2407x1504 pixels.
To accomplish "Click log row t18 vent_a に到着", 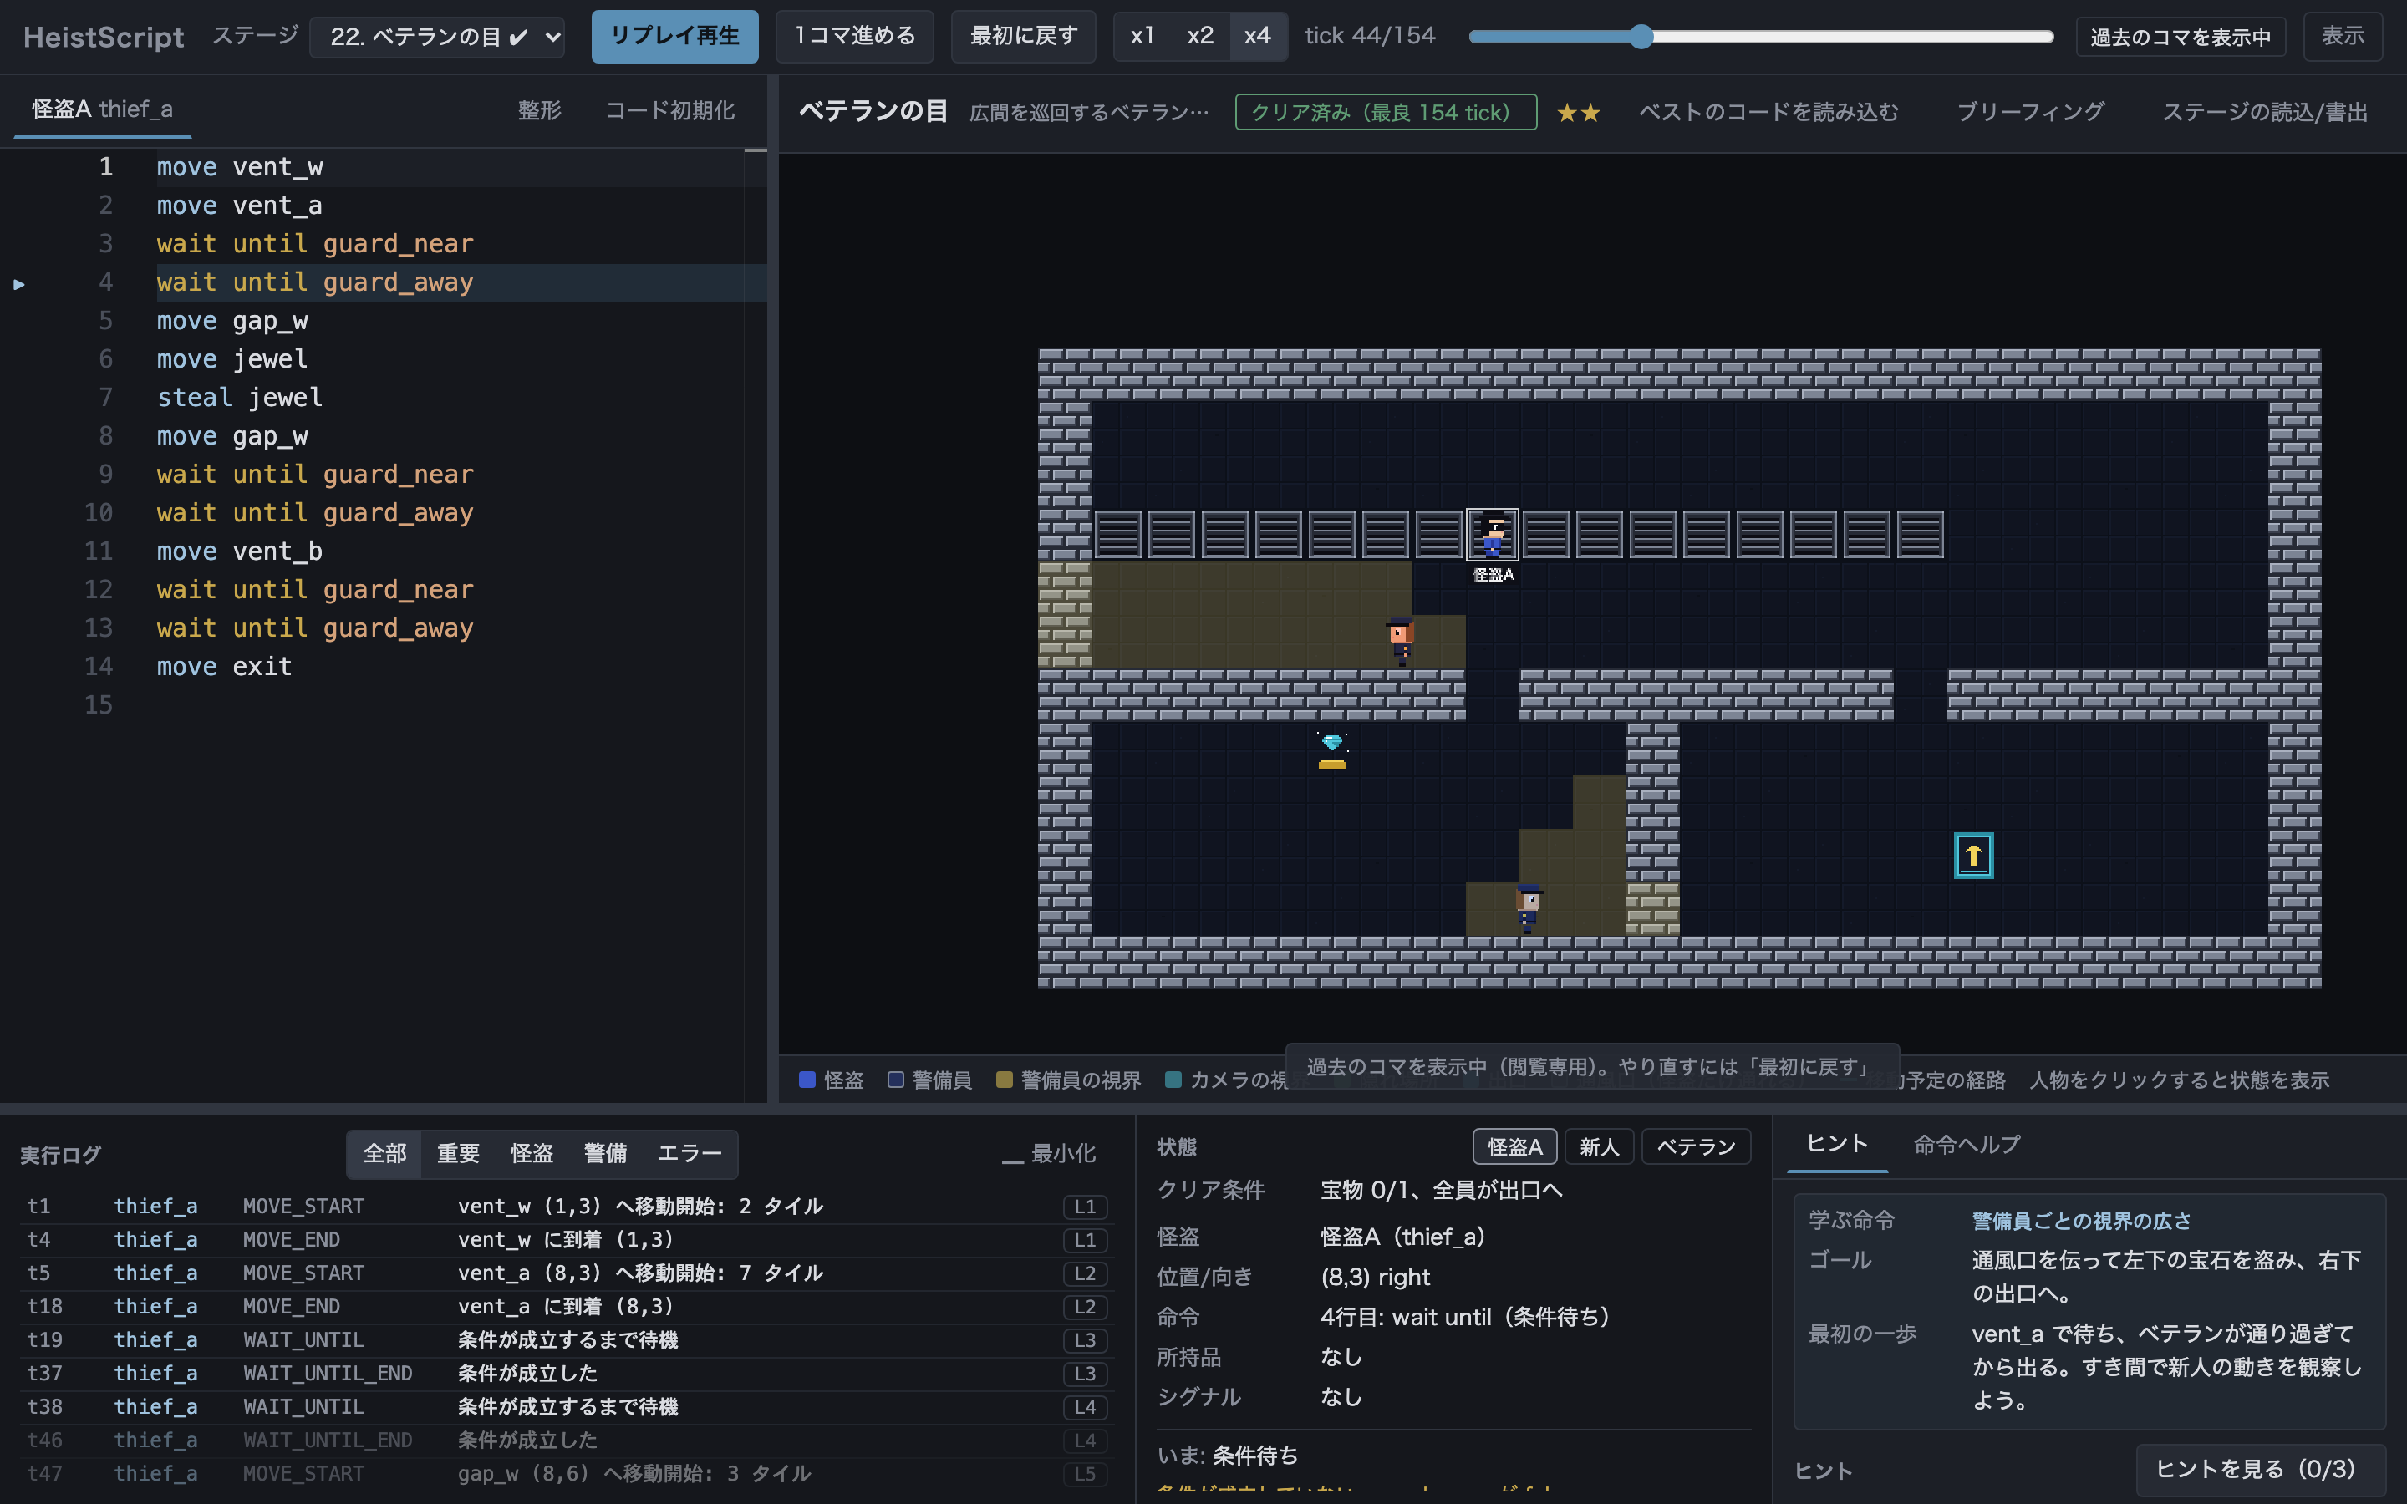I will tap(567, 1306).
